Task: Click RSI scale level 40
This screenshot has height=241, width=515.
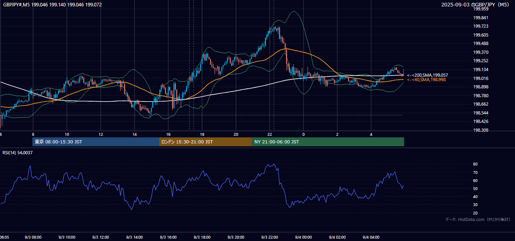Action: (x=475, y=196)
